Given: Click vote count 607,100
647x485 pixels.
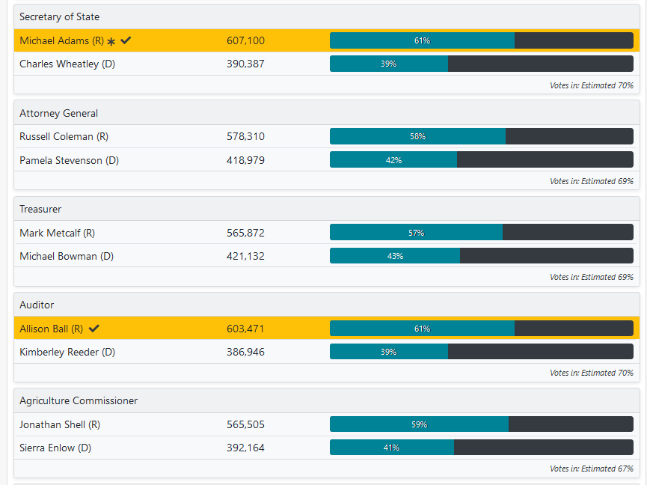Looking at the screenshot, I should click(x=245, y=40).
